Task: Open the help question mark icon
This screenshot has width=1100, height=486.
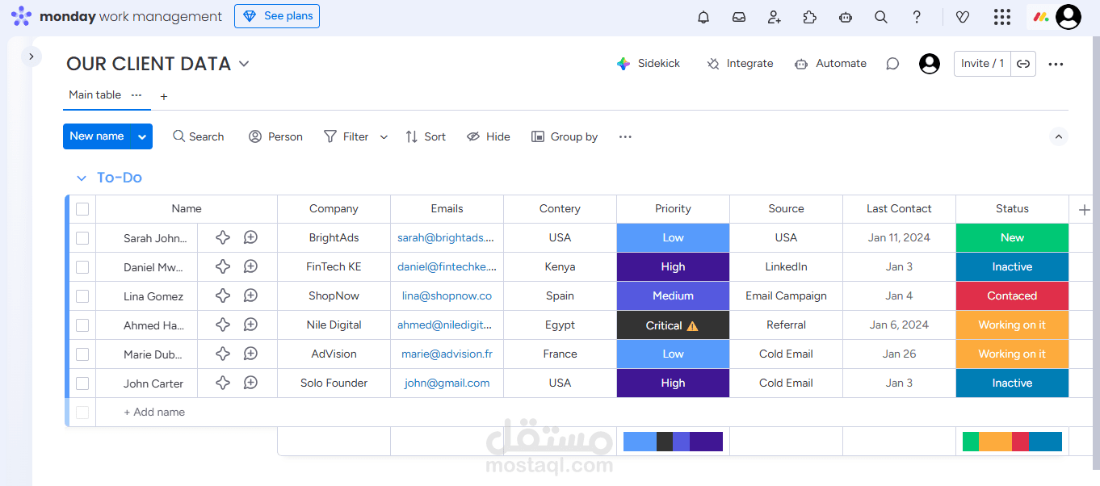Action: pyautogui.click(x=917, y=17)
